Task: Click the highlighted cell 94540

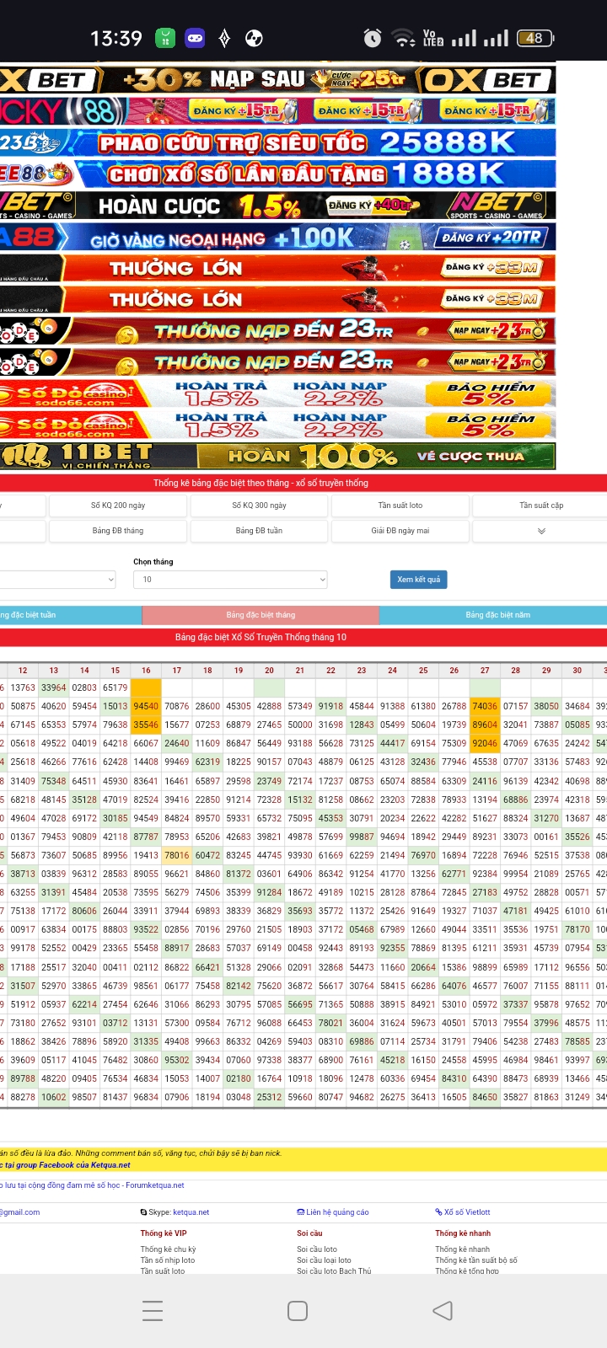Action: coord(146,706)
